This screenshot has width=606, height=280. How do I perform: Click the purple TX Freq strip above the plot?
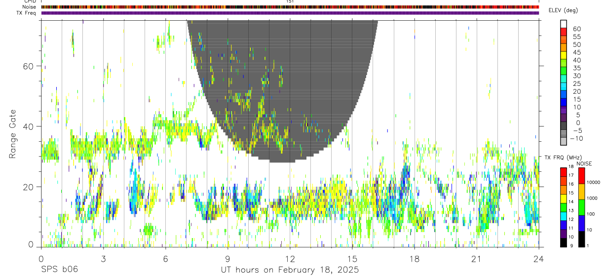[x=290, y=13]
